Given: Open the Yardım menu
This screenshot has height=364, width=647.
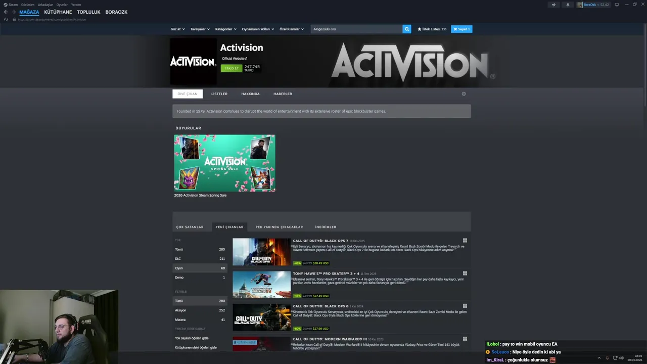Looking at the screenshot, I should click(x=76, y=5).
